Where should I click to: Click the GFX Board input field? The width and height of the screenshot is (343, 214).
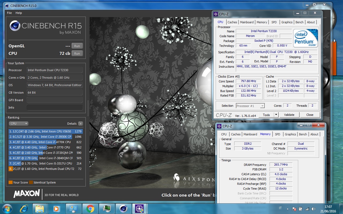pos(55,100)
